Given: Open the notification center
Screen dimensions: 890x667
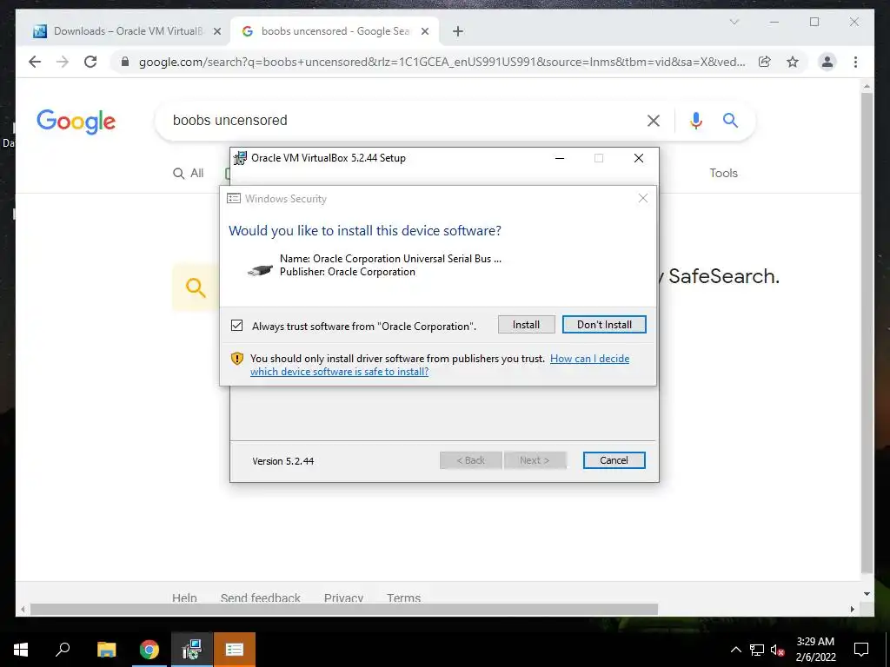Looking at the screenshot, I should [x=861, y=650].
